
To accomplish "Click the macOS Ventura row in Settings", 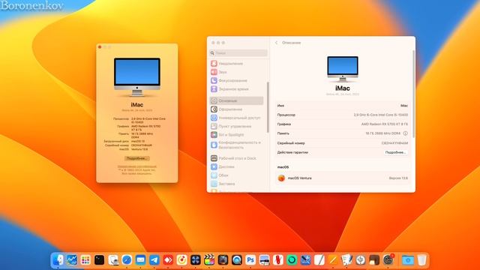I will (342, 178).
